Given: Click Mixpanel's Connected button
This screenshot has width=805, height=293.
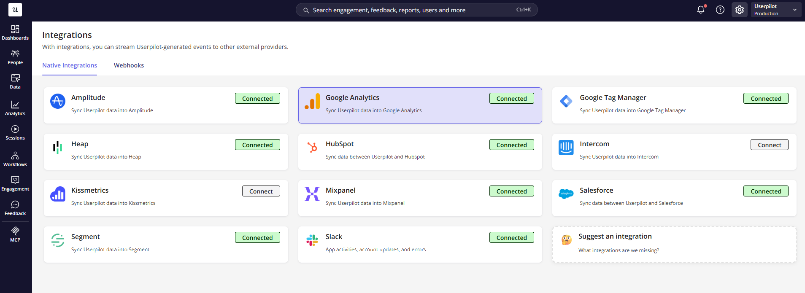Looking at the screenshot, I should tap(512, 191).
